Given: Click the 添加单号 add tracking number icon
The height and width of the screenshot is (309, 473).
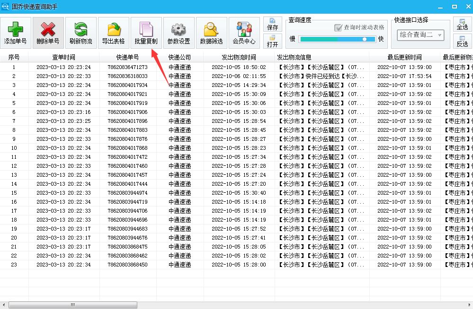Looking at the screenshot, I should point(15,32).
